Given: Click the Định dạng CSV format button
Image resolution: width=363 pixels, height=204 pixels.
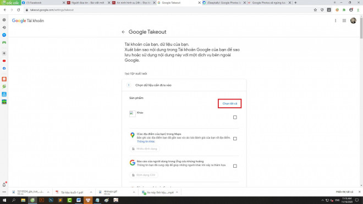Looking at the screenshot, I should 144,175.
